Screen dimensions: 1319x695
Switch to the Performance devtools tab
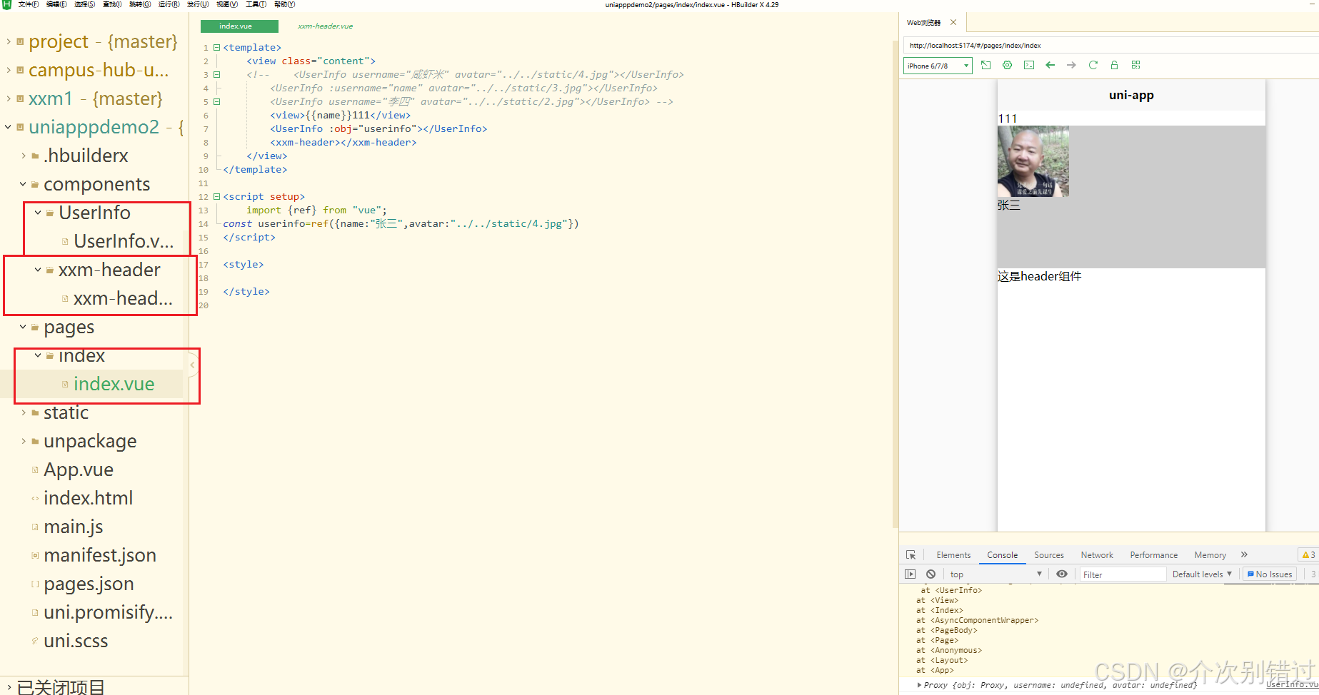(1154, 555)
